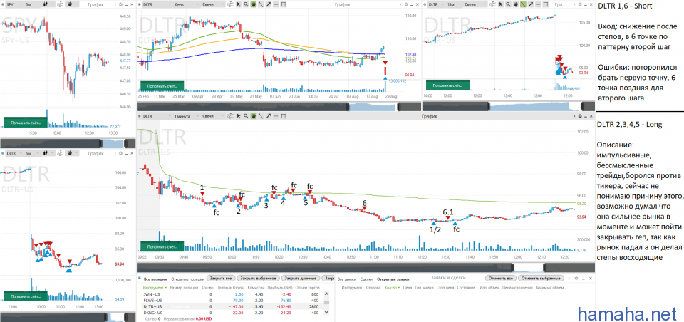This screenshot has width=684, height=322.
Task: Select magnifier tool in DLTR 15m chart
Action: [x=508, y=4]
